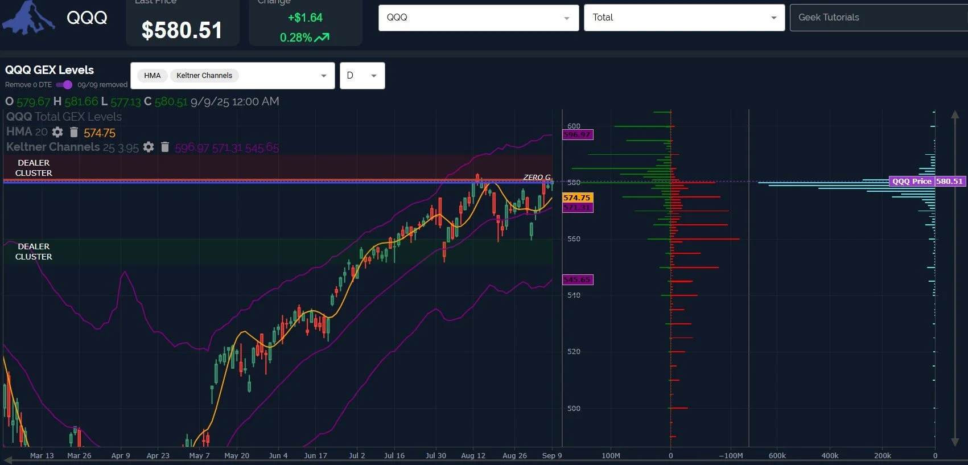Viewport: 968px width, 465px height.
Task: Click the HMA 20 legend label
Action: pos(27,131)
